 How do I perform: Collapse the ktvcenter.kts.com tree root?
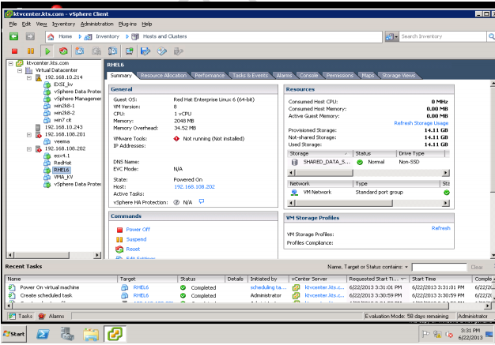click(11, 63)
